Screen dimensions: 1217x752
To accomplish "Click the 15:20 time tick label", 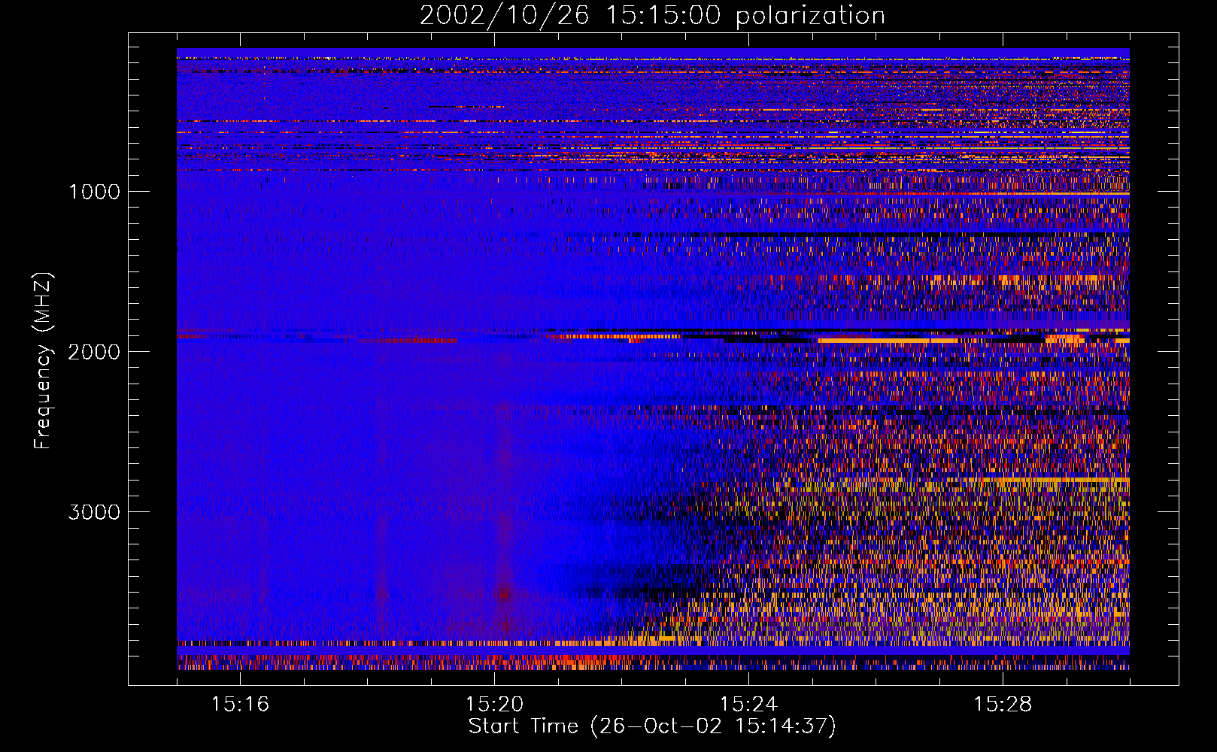I will click(494, 705).
